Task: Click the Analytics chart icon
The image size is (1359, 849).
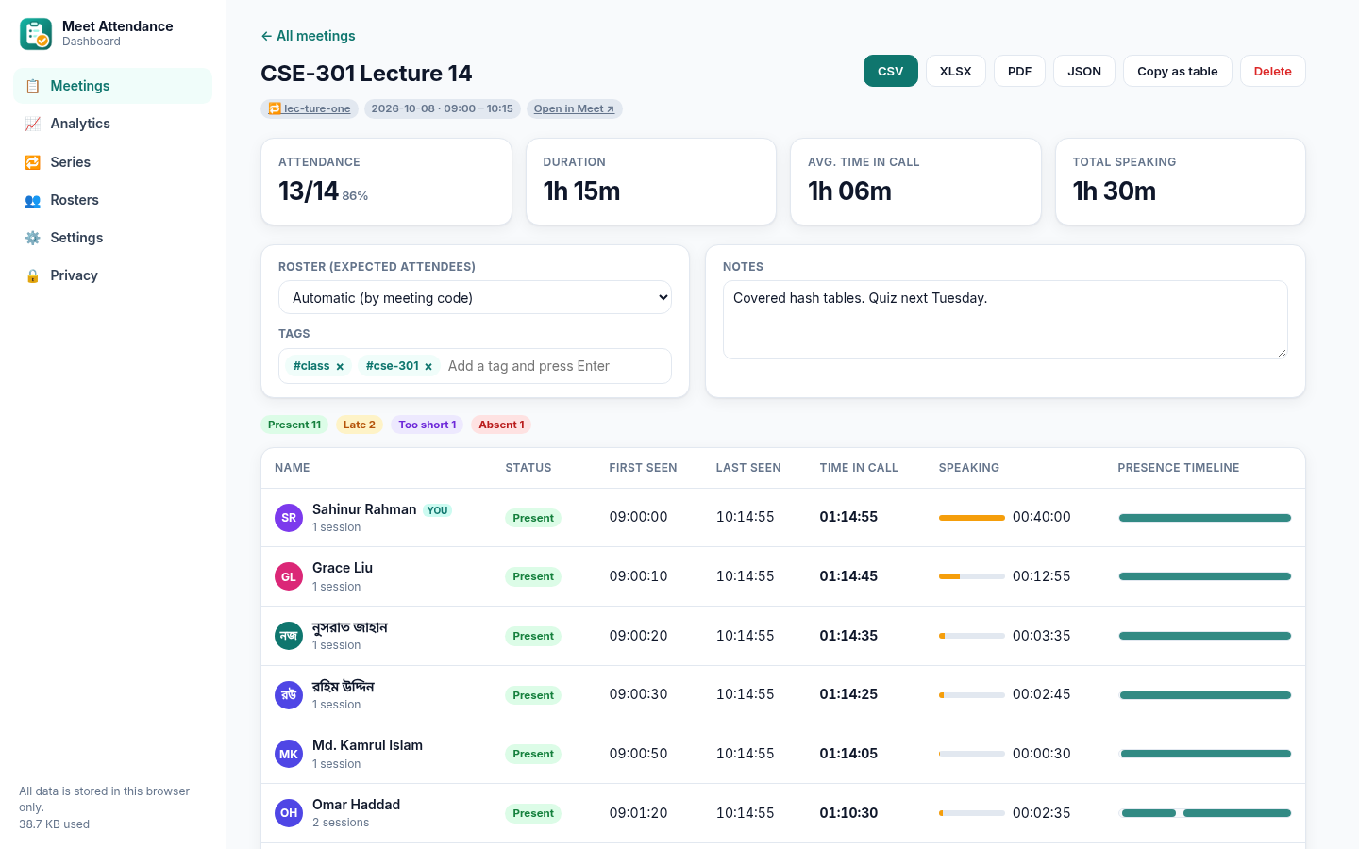Action: coord(33,124)
